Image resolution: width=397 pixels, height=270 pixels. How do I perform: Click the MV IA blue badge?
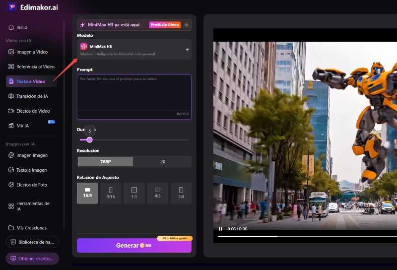point(52,122)
